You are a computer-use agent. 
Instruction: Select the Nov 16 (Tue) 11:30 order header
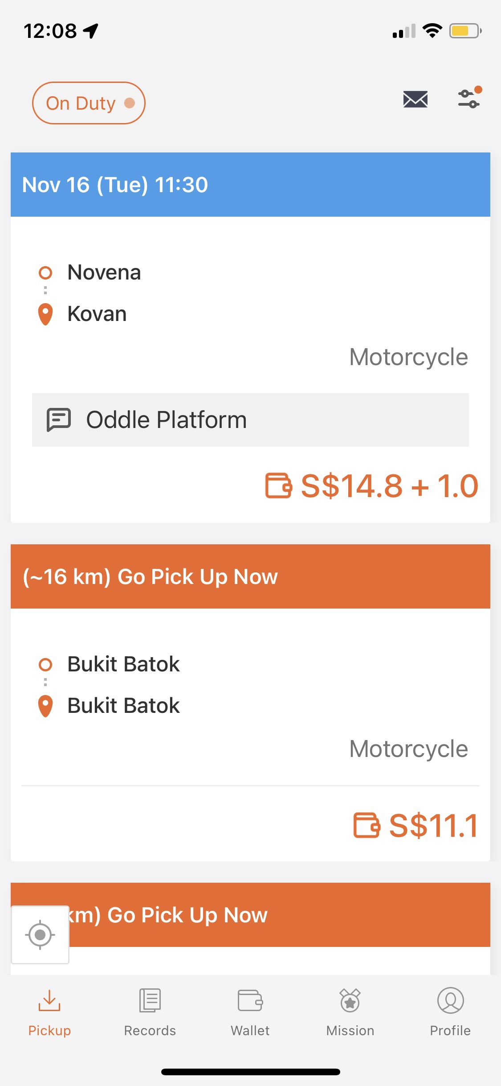point(250,185)
